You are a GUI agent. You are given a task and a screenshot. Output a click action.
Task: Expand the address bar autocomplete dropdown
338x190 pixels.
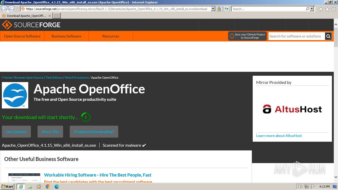point(213,9)
